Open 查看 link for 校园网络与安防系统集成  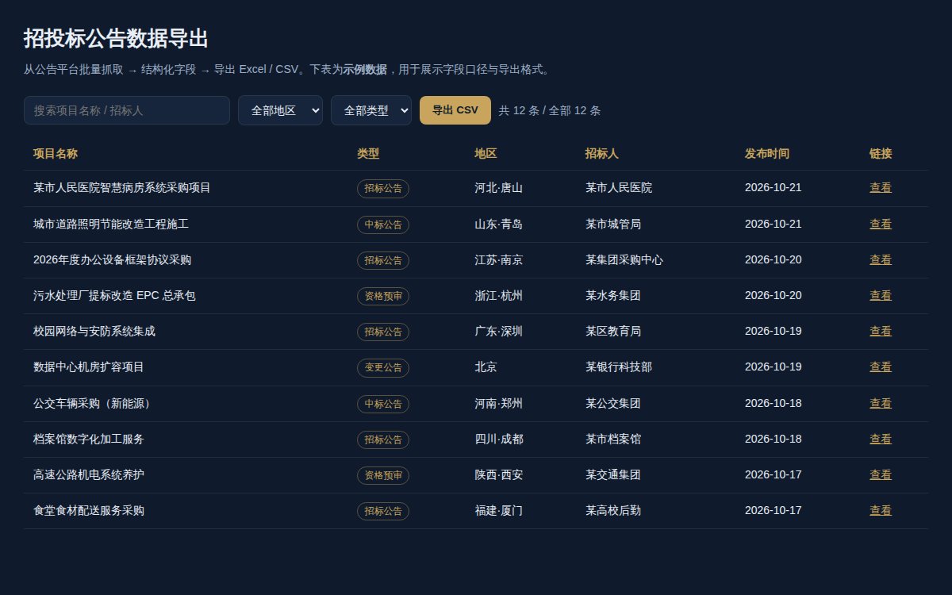coord(881,332)
